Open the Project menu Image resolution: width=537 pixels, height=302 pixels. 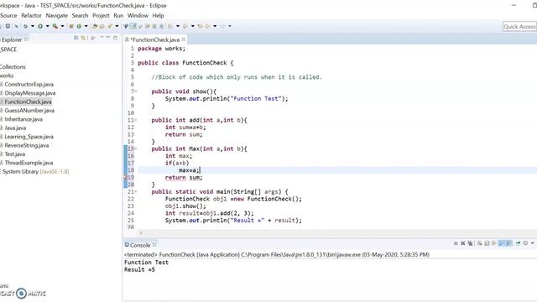pos(101,15)
